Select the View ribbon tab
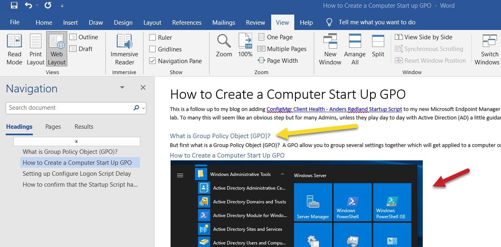 (283, 23)
